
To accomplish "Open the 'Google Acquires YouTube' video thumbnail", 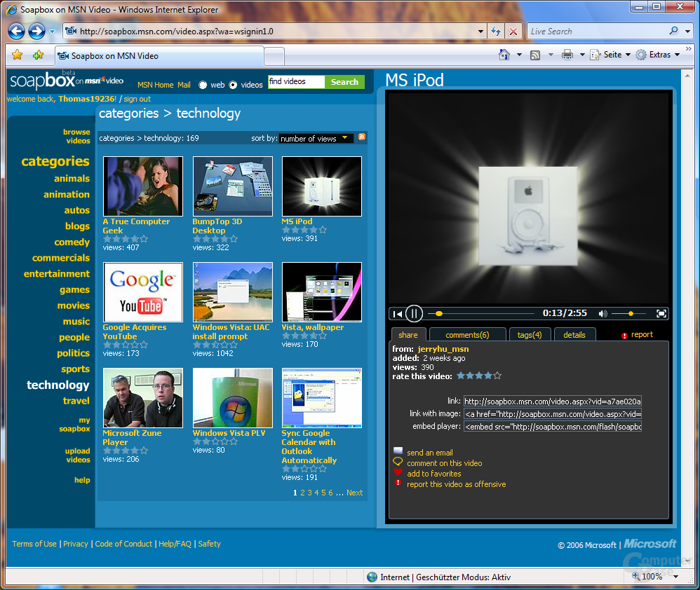I will pos(143,292).
